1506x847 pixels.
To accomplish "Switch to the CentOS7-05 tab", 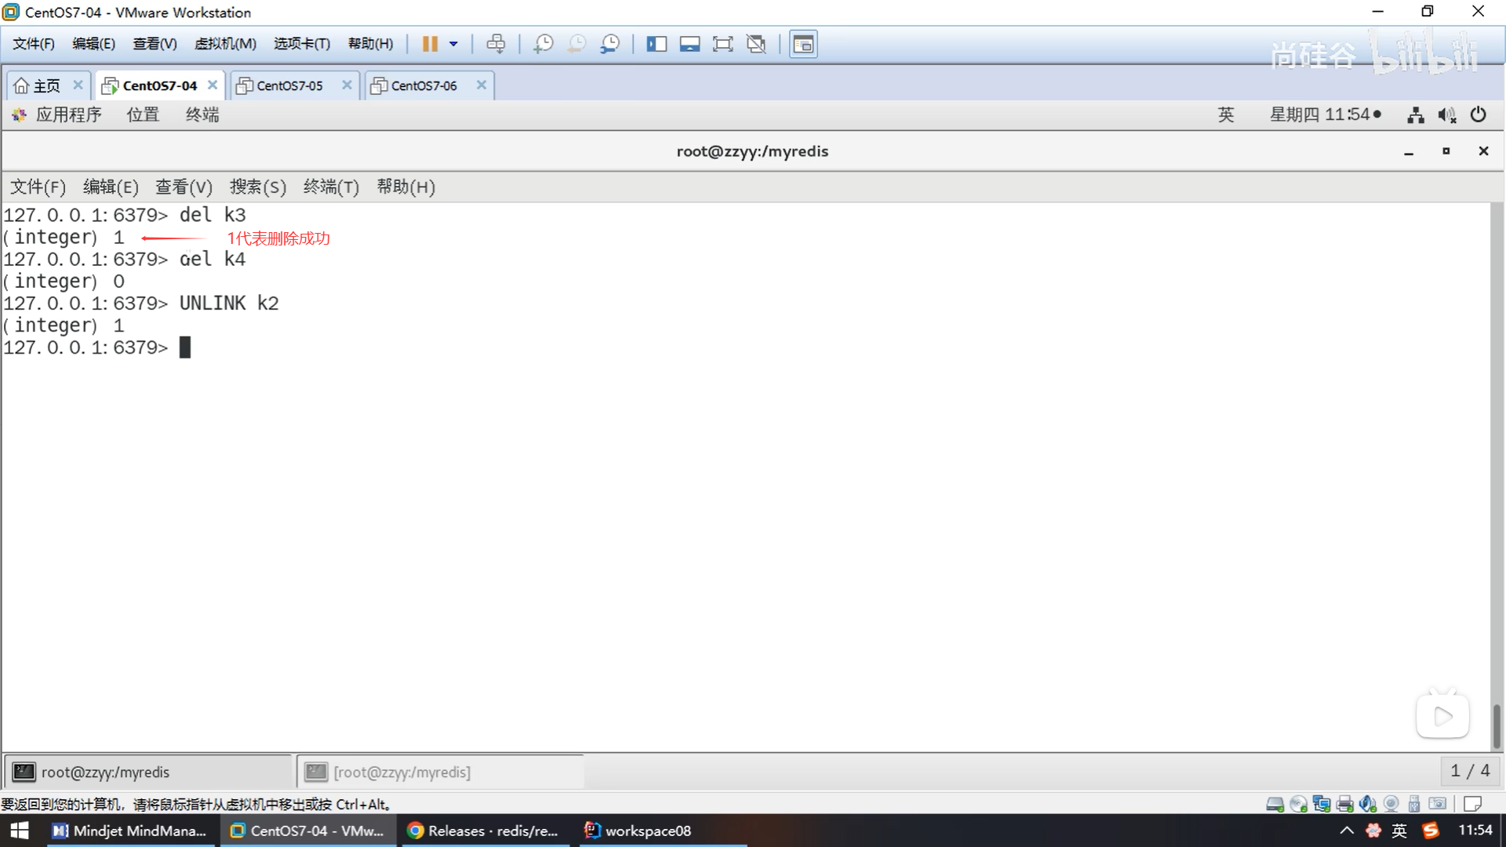I will [x=289, y=85].
